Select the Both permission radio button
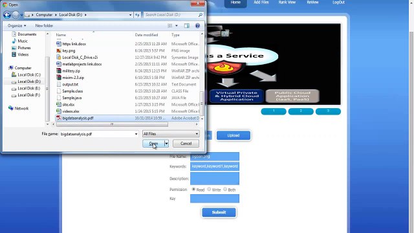 tap(225, 189)
